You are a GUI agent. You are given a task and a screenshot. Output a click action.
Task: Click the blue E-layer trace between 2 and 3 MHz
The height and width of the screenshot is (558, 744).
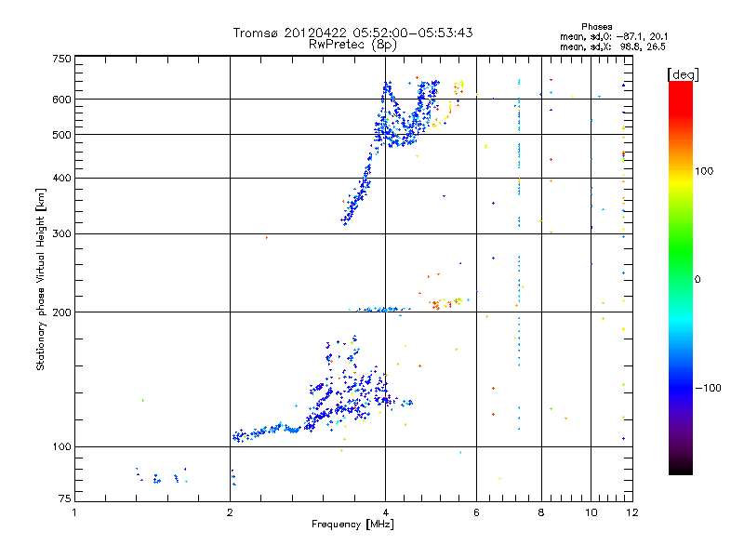pyautogui.click(x=268, y=432)
